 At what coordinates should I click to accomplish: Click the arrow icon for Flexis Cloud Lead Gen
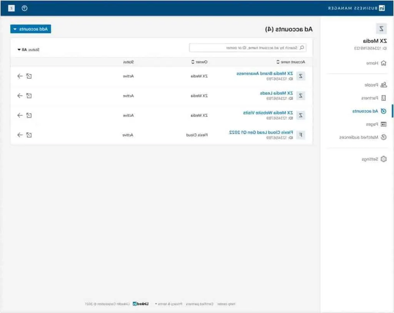[20, 135]
